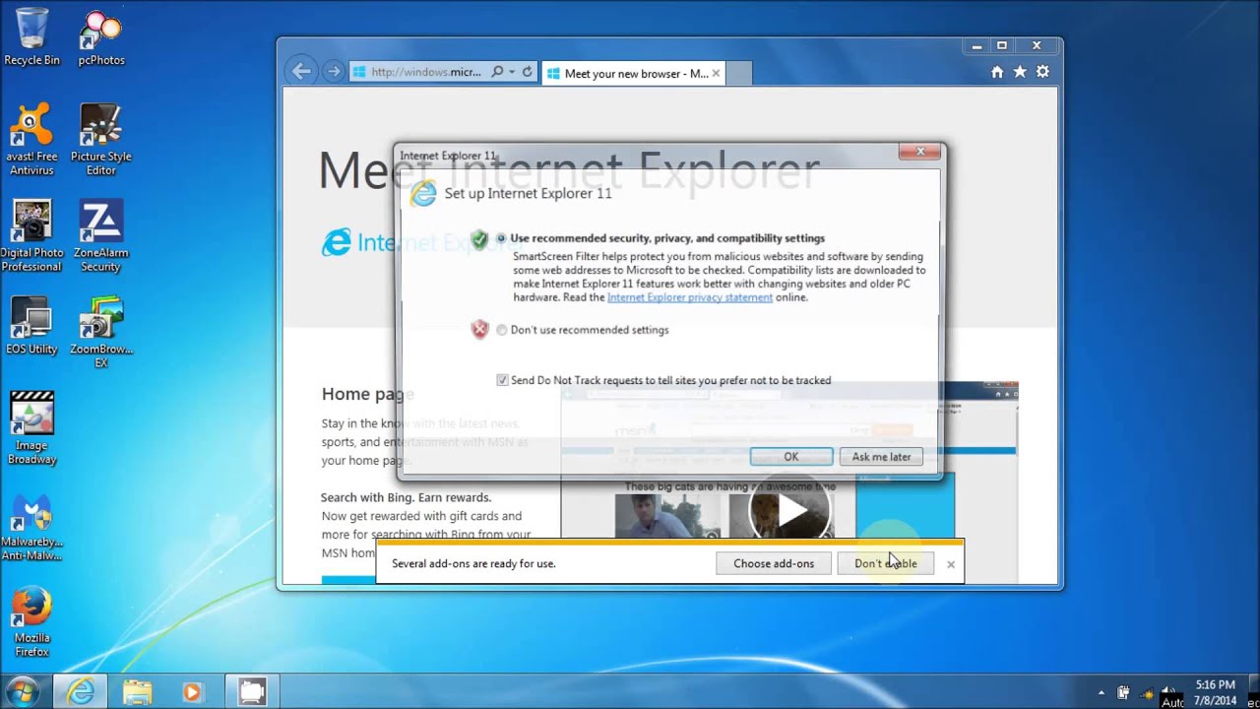Open the pcPhotos desktop icon

tap(101, 37)
